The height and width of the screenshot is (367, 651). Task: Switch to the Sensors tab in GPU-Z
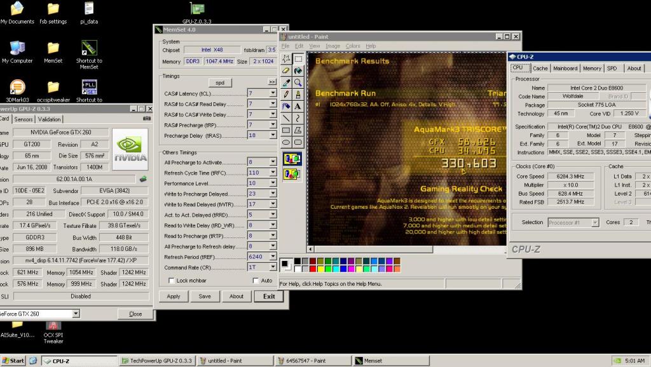24,119
